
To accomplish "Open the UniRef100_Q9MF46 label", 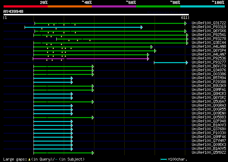I will [x=209, y=137].
